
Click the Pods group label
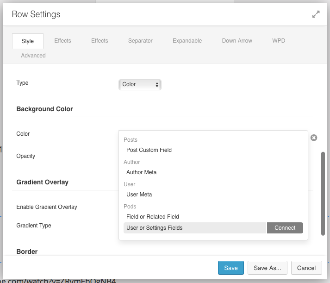point(130,207)
